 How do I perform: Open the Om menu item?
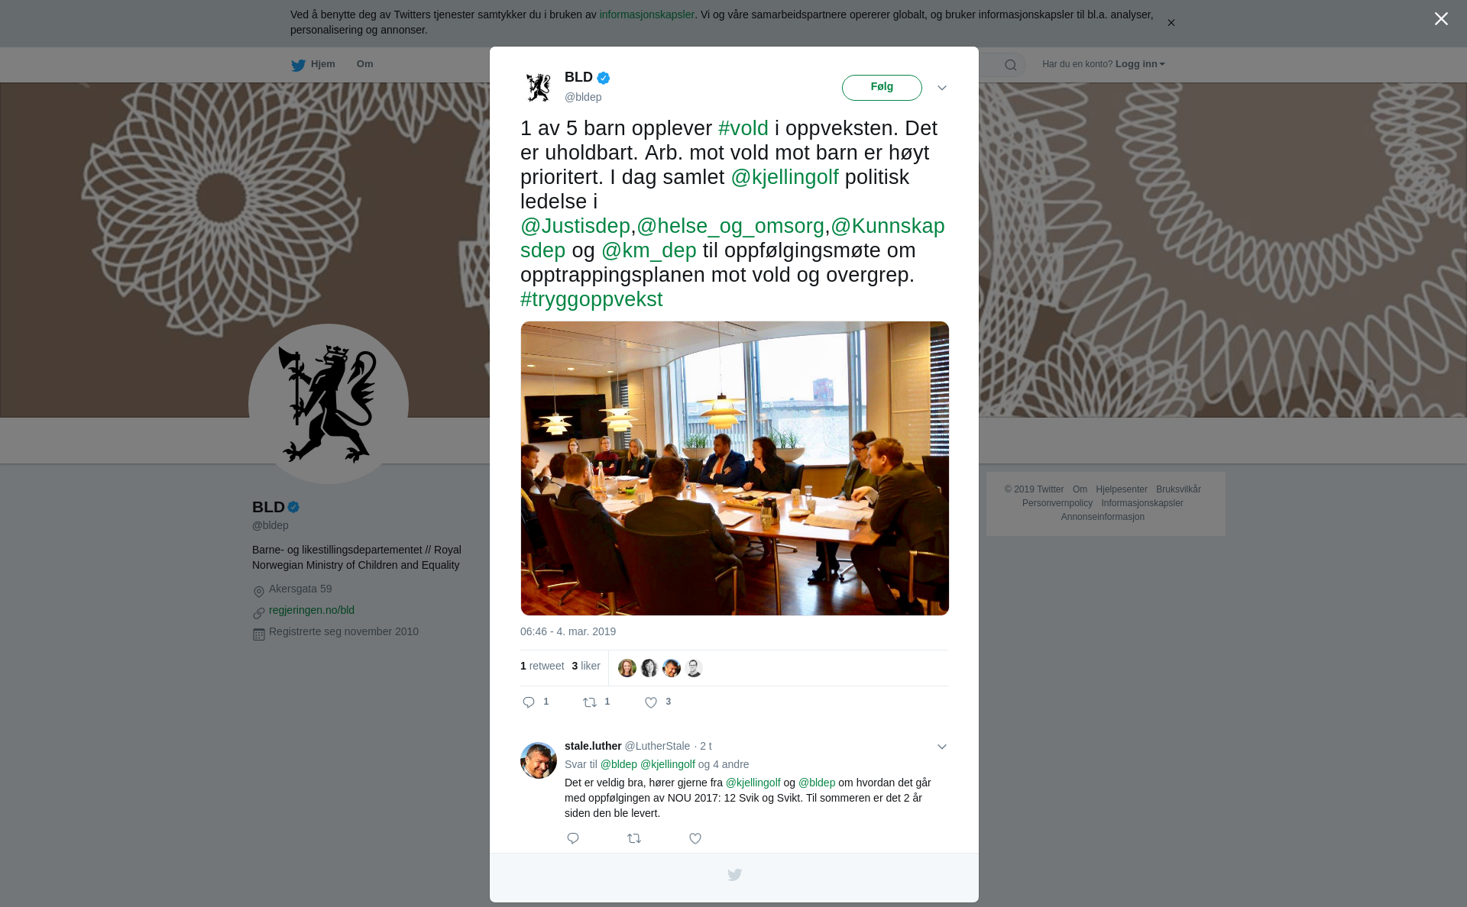[364, 64]
